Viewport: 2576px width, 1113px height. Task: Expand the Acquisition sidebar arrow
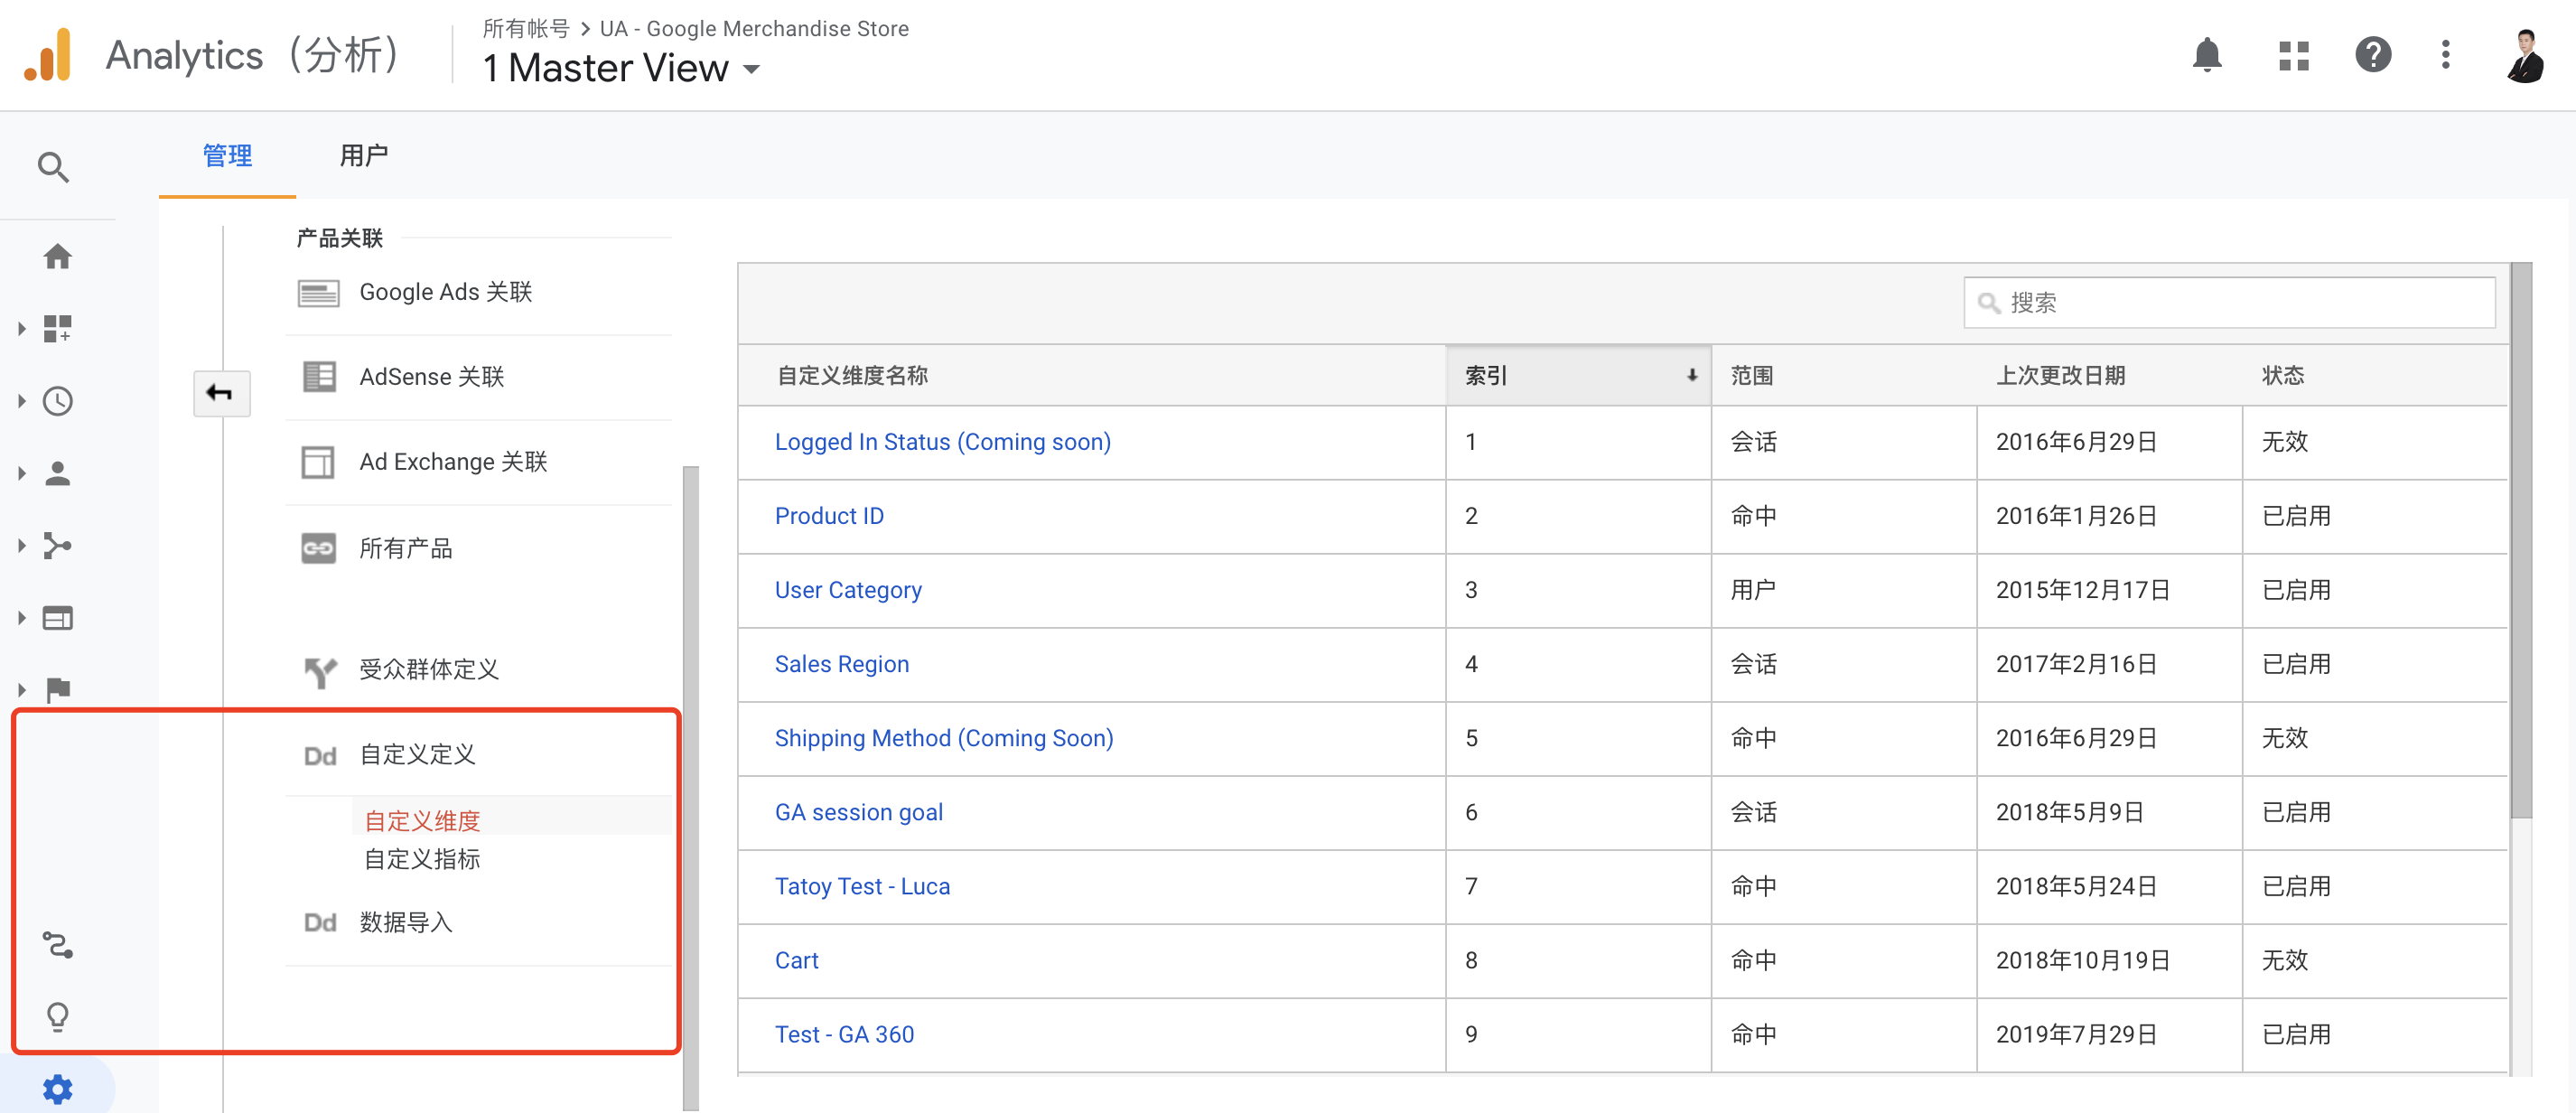tap(21, 545)
